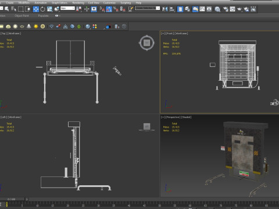279x209 pixels.
Task: Open the Customize menu
Action: click(x=109, y=3)
